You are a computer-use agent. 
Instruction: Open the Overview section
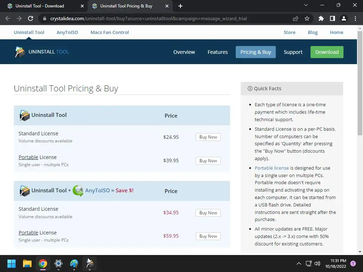pos(184,52)
